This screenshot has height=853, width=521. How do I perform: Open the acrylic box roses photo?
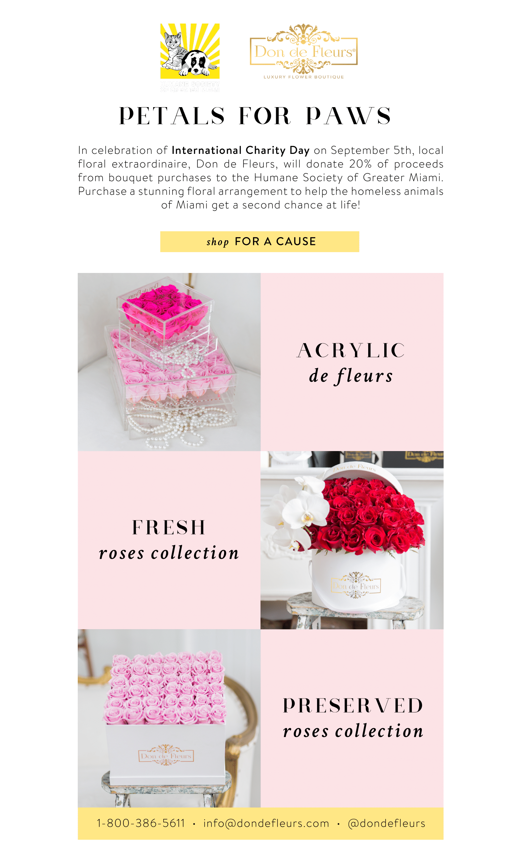point(169,362)
